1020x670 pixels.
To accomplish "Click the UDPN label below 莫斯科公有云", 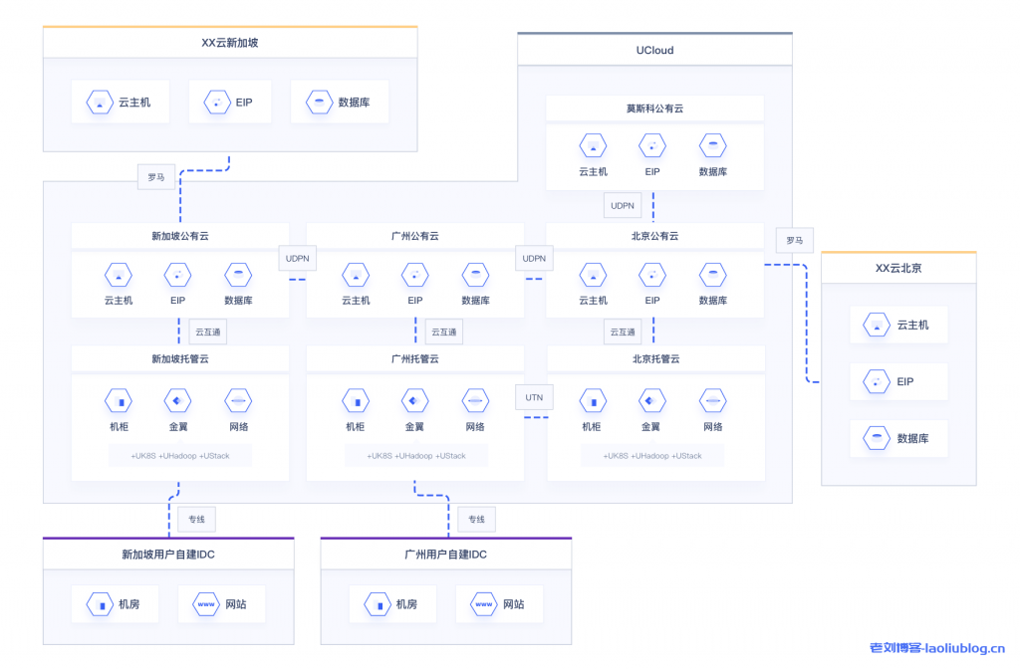I will pos(623,206).
